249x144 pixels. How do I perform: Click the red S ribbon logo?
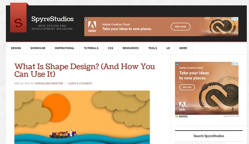tap(18, 18)
